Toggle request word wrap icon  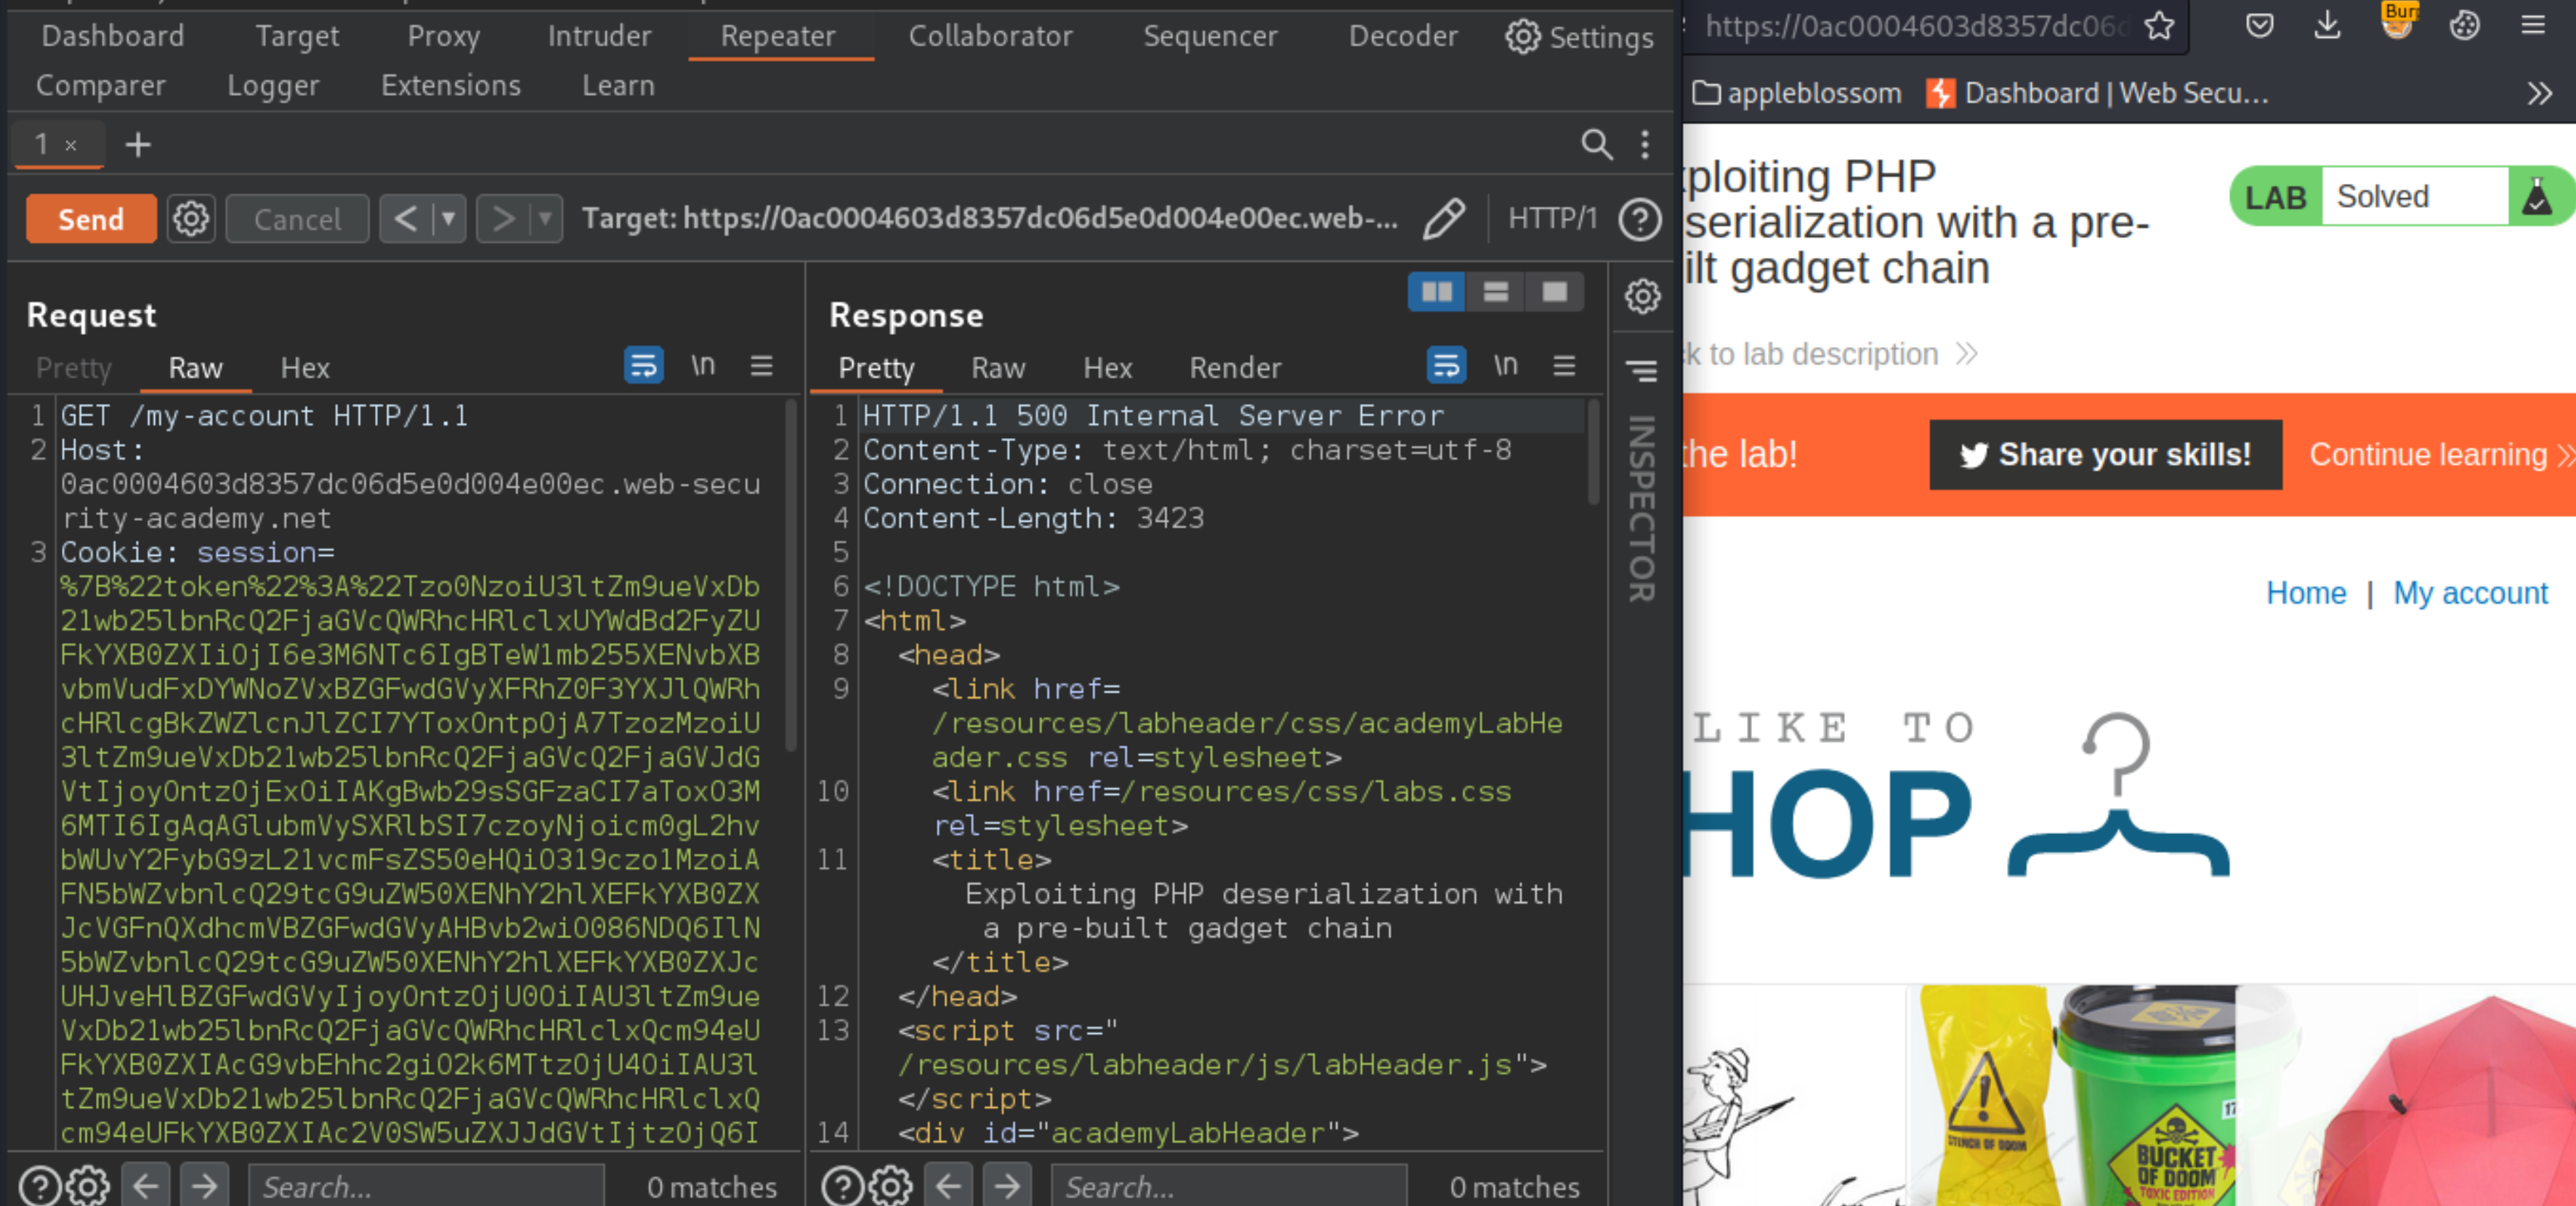pyautogui.click(x=644, y=366)
